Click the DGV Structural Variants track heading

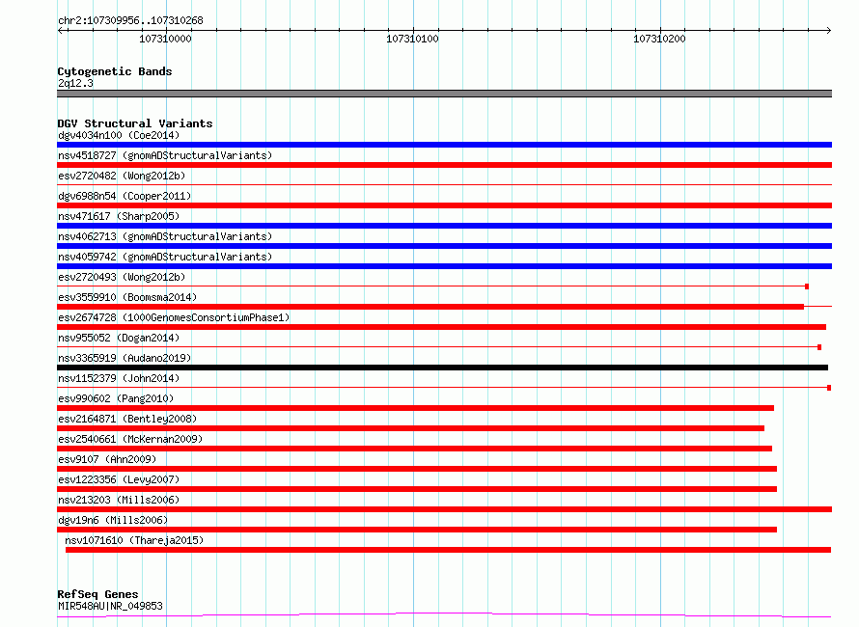(135, 123)
